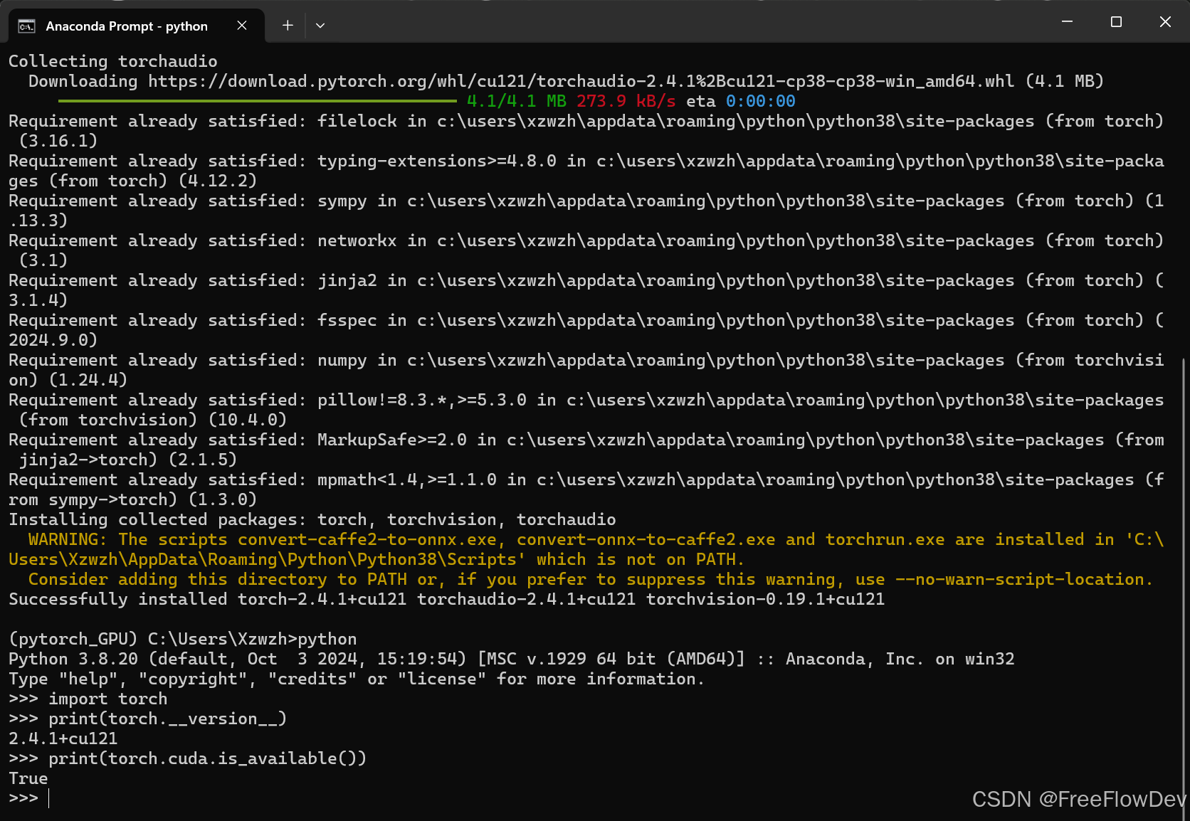The height and width of the screenshot is (821, 1190).
Task: Select the Anaconda Prompt - python tab
Action: click(136, 26)
